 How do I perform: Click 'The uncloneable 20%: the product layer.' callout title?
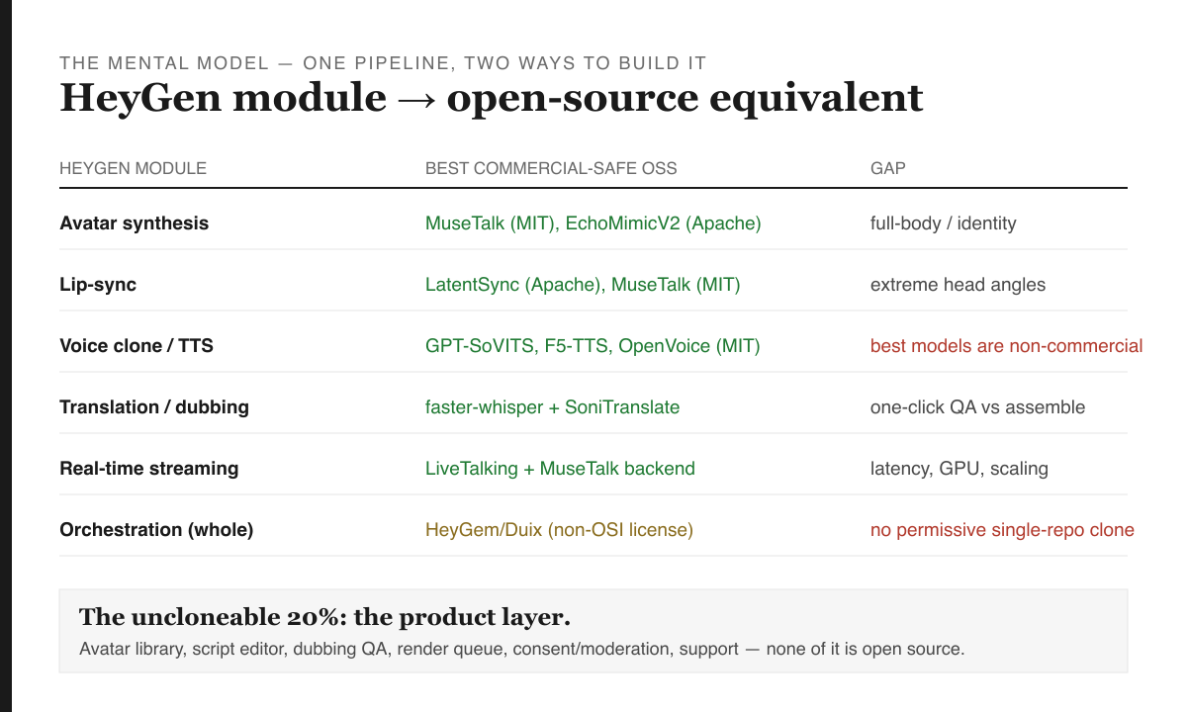324,617
